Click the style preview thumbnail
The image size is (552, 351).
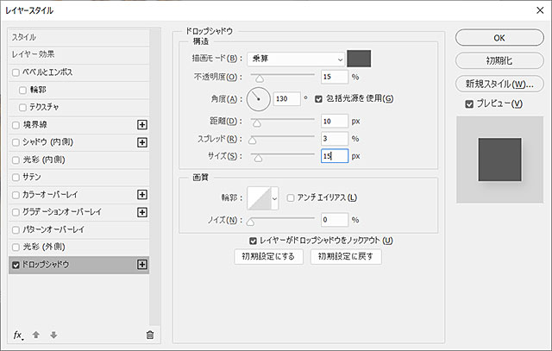click(500, 160)
